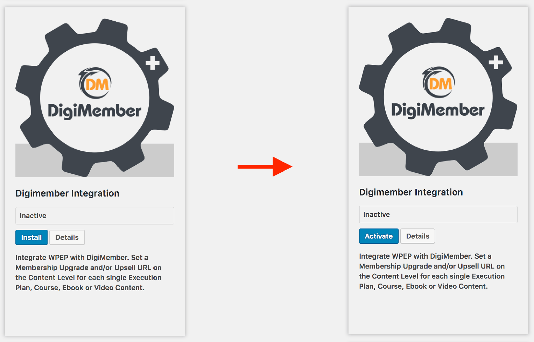
Task: Click the description text below the Activate button
Action: pos(432,271)
